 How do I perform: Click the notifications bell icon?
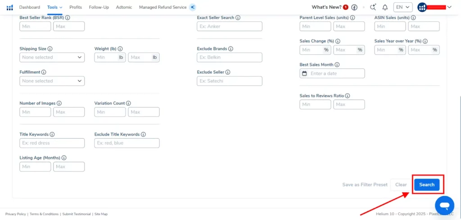(385, 7)
